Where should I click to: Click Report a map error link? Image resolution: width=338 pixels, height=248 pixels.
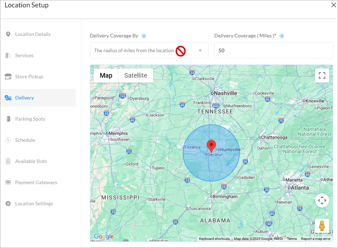[x=315, y=239]
